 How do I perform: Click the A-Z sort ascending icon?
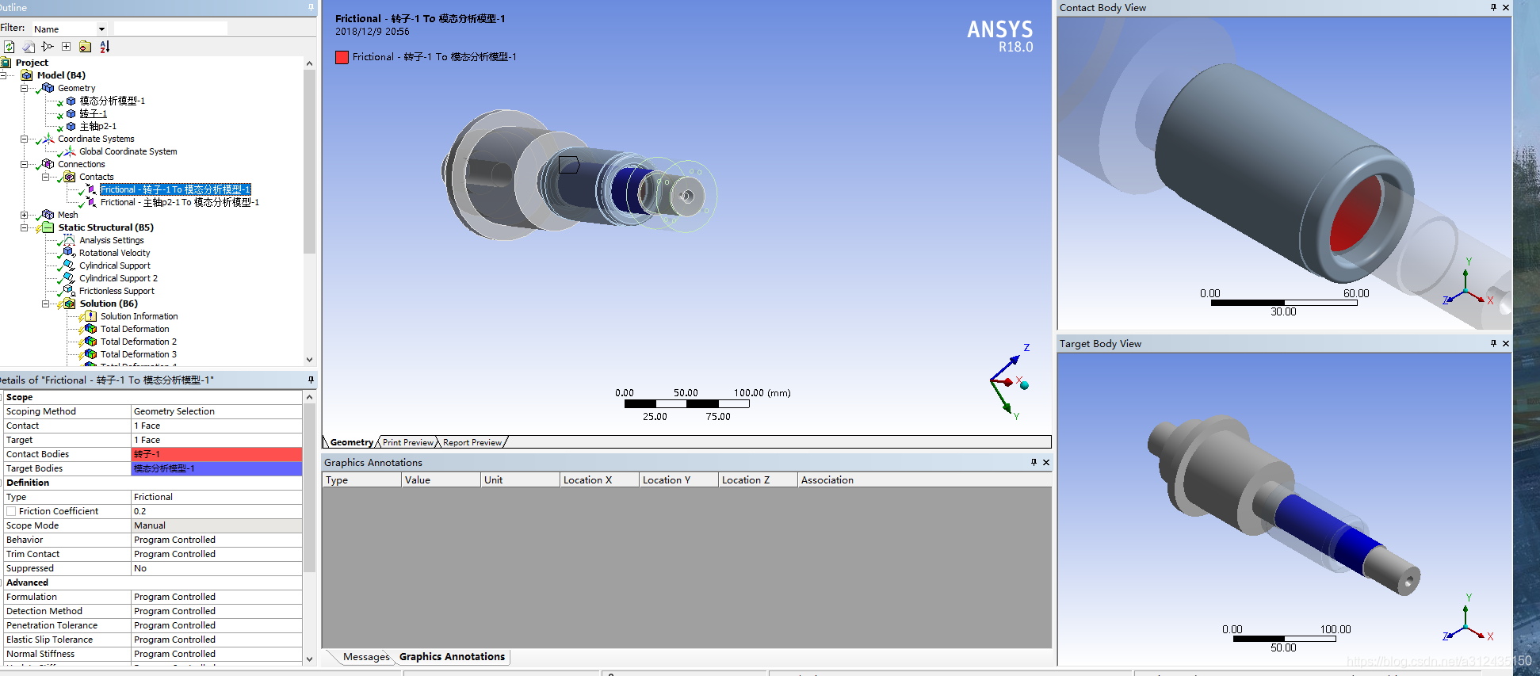(x=105, y=47)
